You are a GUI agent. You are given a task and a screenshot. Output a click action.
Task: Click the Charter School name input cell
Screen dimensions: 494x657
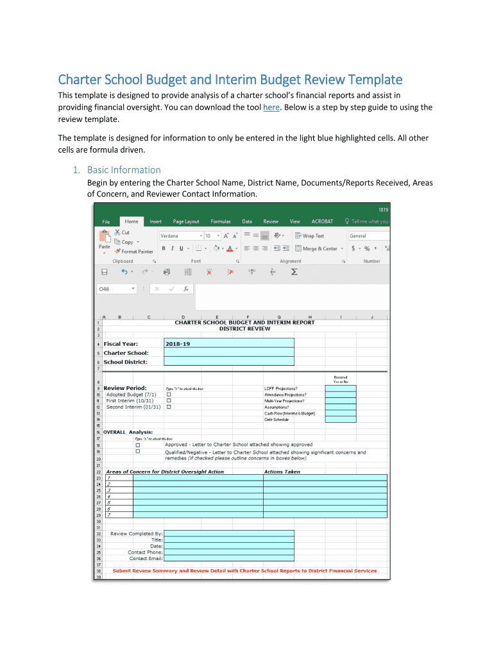[229, 352]
